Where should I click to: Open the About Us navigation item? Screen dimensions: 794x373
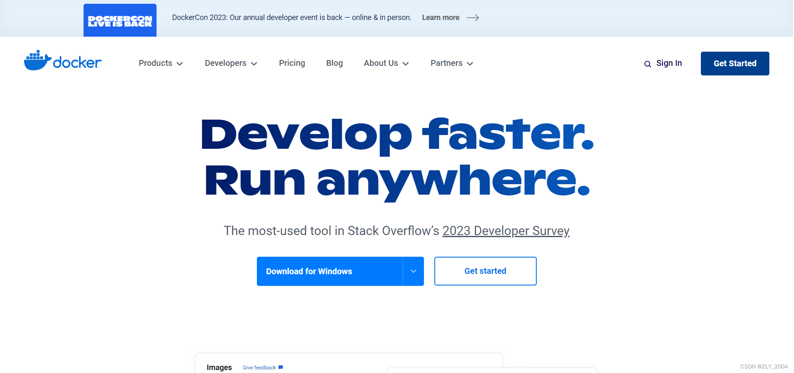point(381,63)
